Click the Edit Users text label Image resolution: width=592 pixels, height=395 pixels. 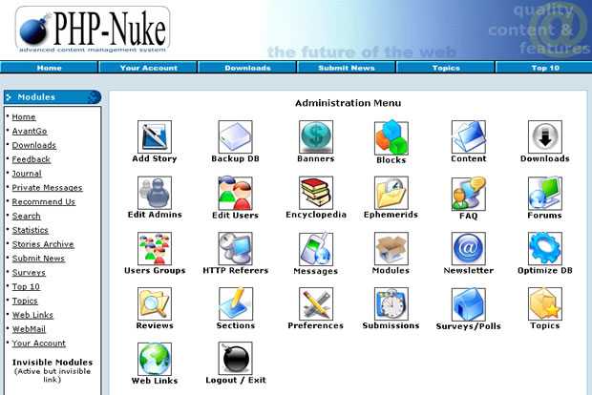coord(235,216)
